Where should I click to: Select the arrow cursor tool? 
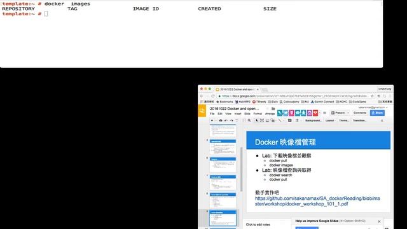pyautogui.click(x=256, y=120)
